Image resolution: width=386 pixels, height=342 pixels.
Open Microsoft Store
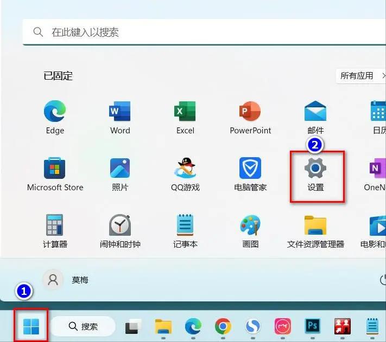55,174
